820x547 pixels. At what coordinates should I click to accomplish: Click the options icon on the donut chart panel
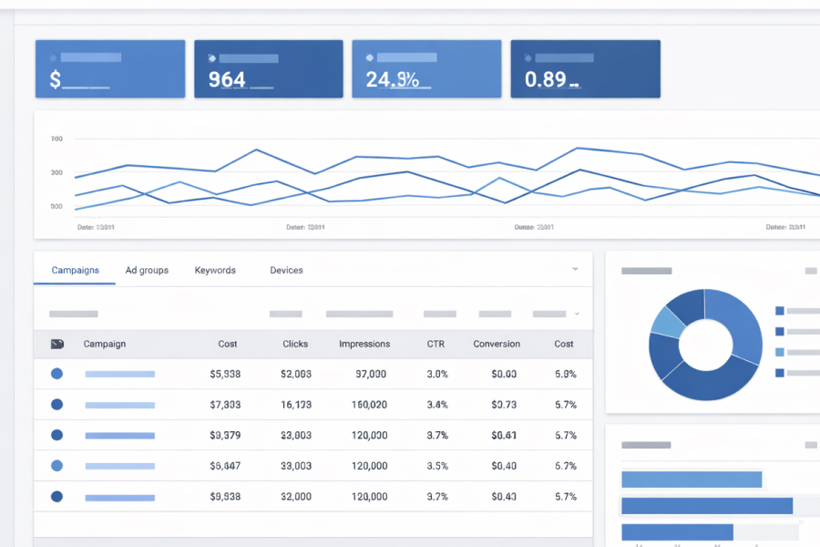point(810,271)
